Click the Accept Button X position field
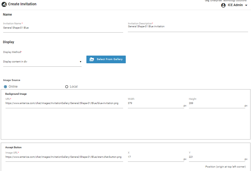251x171 pixels. point(155,157)
